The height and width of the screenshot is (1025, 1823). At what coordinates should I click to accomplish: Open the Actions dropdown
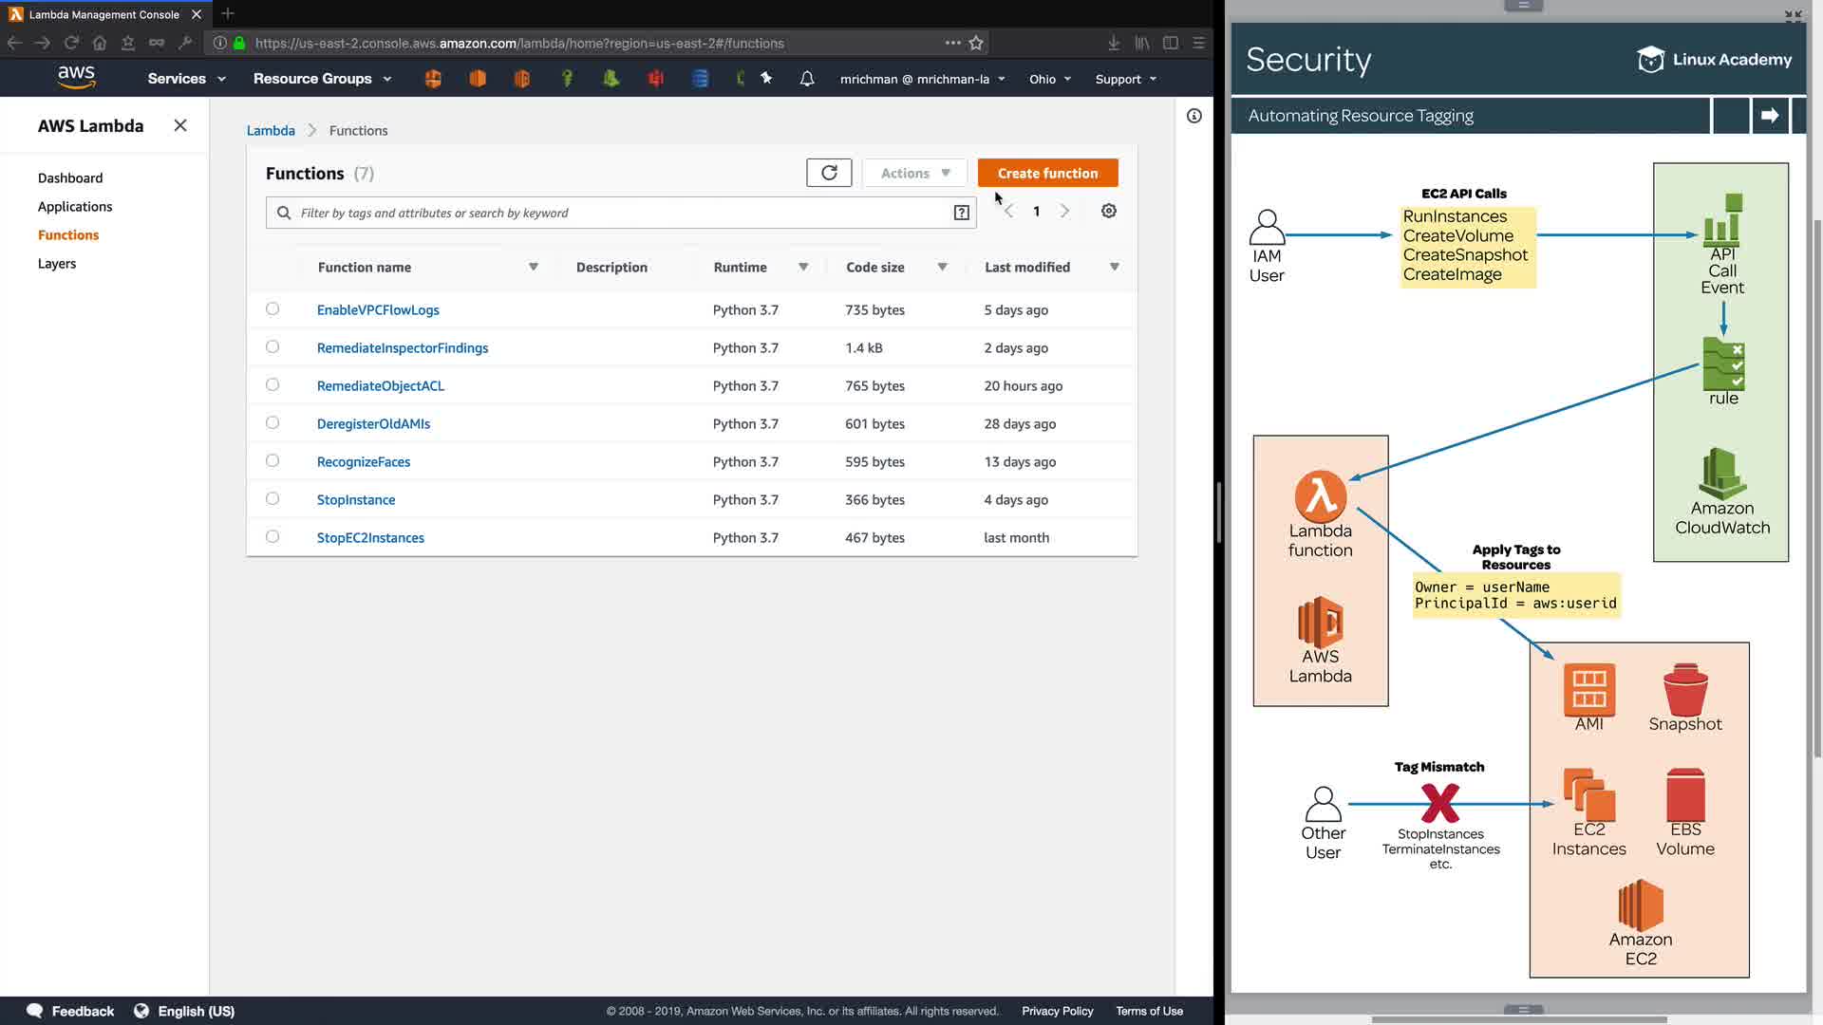pyautogui.click(x=914, y=173)
